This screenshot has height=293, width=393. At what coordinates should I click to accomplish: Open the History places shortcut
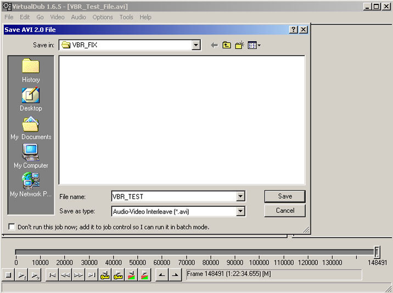point(31,71)
